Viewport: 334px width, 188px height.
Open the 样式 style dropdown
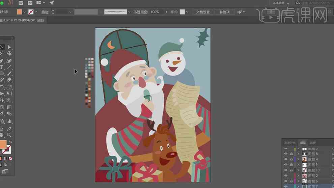pos(187,12)
